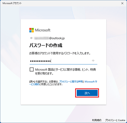
Task: Open the 利用規約 link at the bottom
Action: tap(96, 120)
